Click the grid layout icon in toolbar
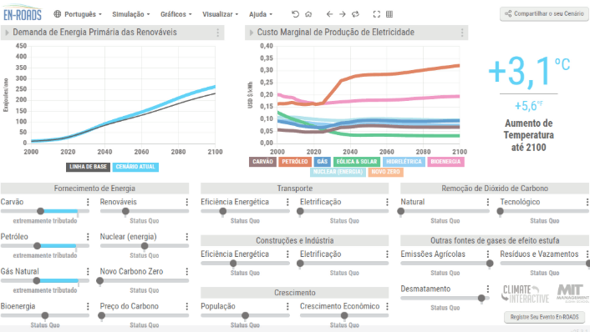590x332 pixels. 389,14
